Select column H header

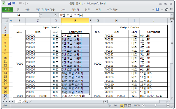(x=116, y=21)
